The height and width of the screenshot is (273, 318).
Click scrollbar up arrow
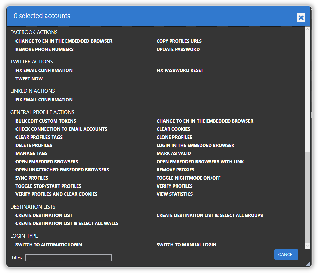tap(307, 29)
